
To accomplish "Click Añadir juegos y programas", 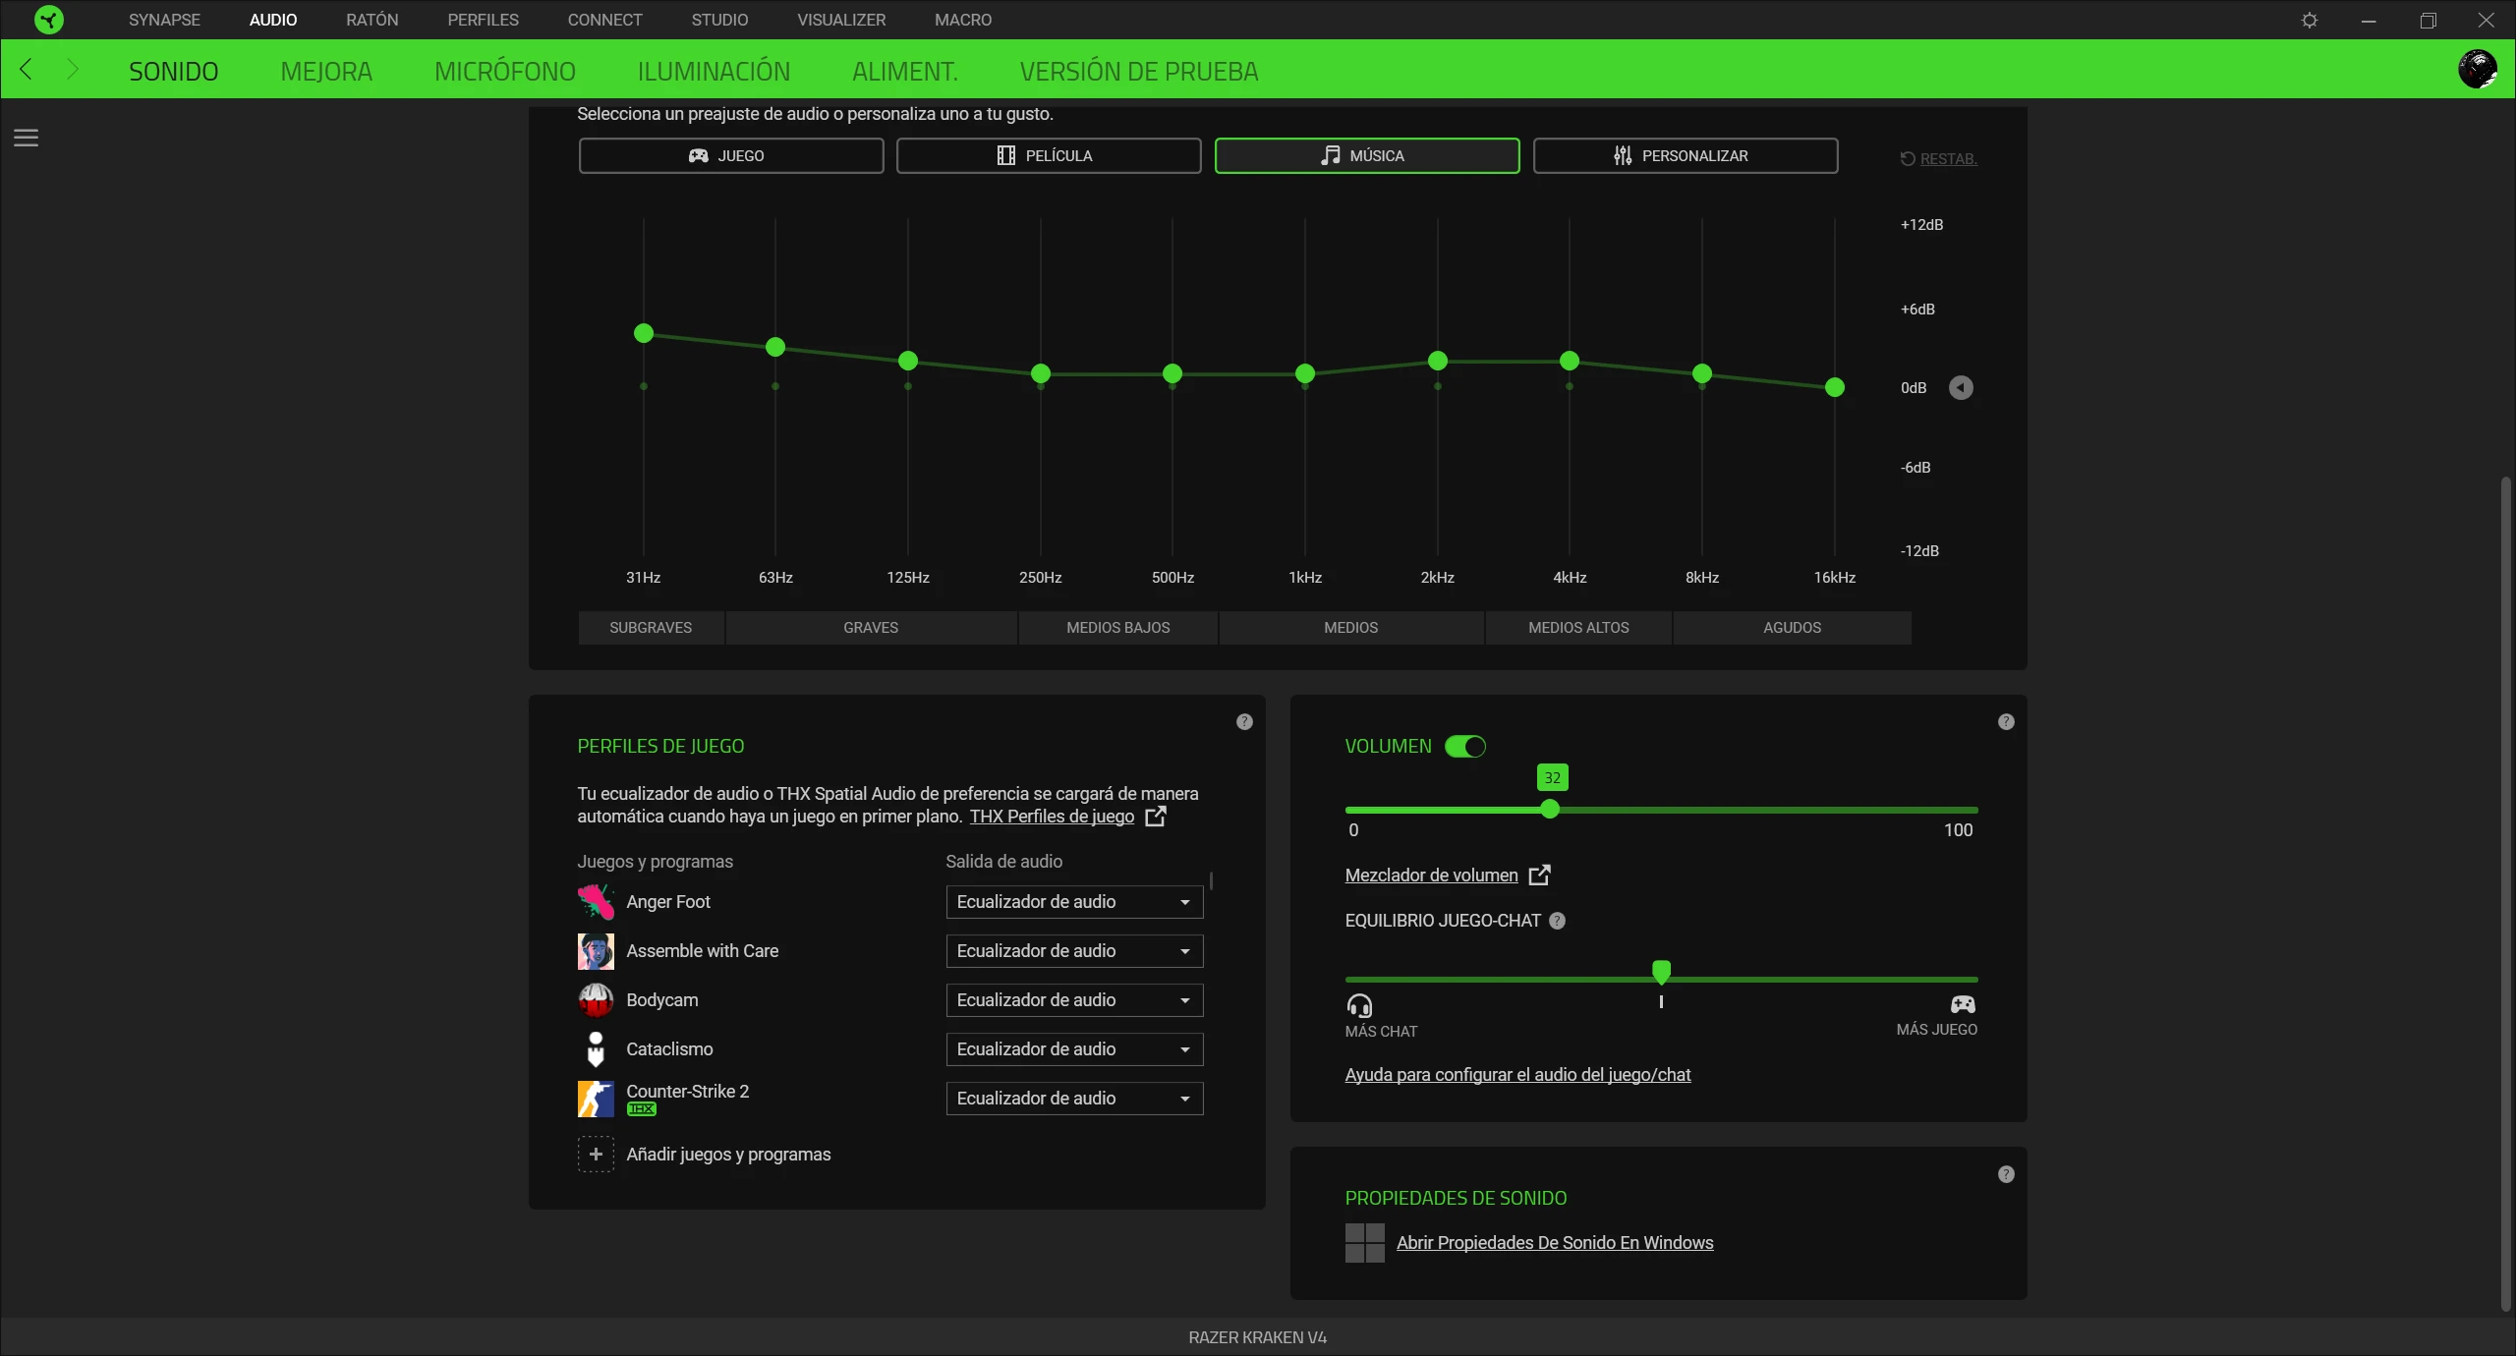I will coord(728,1154).
